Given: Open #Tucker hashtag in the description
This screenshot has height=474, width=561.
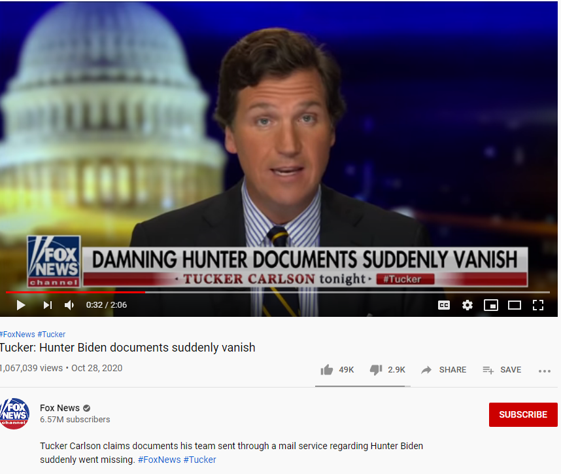Looking at the screenshot, I should click(199, 460).
